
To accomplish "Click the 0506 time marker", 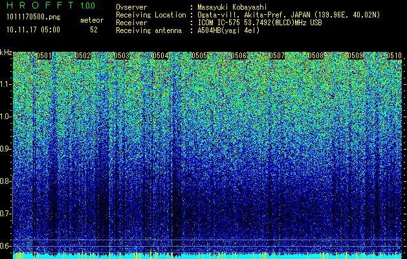I will tap(239, 56).
